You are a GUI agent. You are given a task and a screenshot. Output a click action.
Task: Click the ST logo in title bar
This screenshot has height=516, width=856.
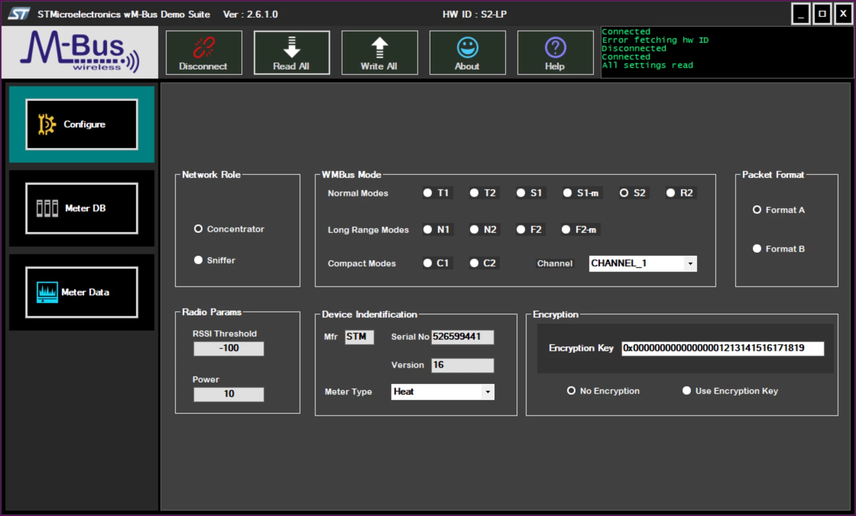[19, 14]
